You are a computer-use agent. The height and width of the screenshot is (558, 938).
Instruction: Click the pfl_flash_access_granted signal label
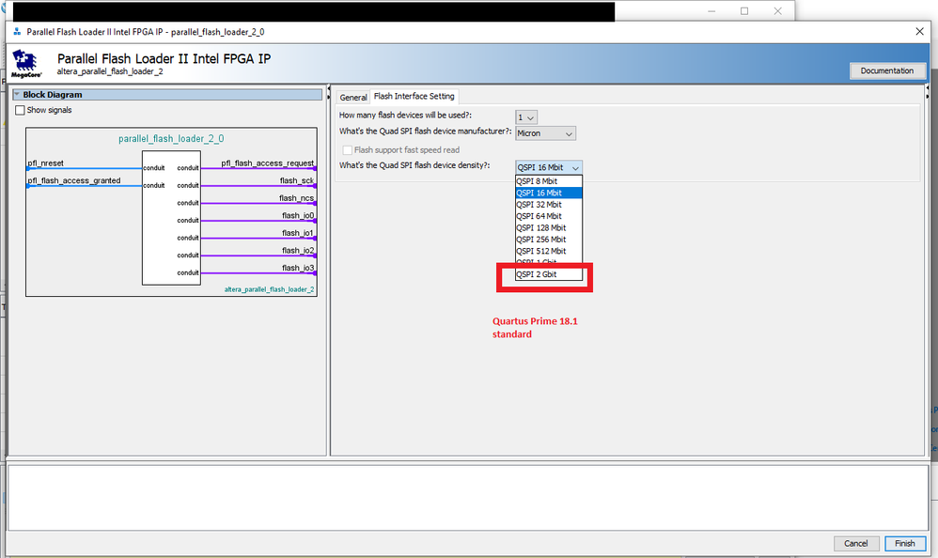[74, 180]
